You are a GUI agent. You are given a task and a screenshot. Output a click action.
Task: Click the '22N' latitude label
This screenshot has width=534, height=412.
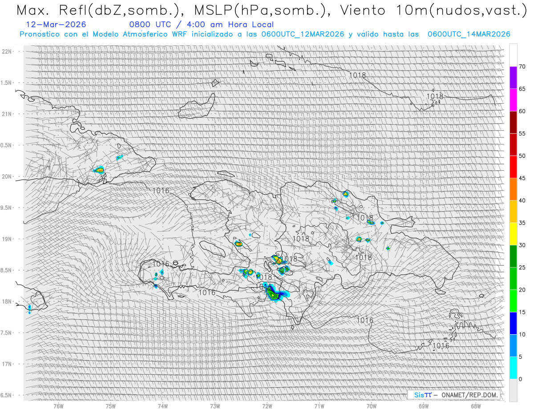pyautogui.click(x=7, y=52)
